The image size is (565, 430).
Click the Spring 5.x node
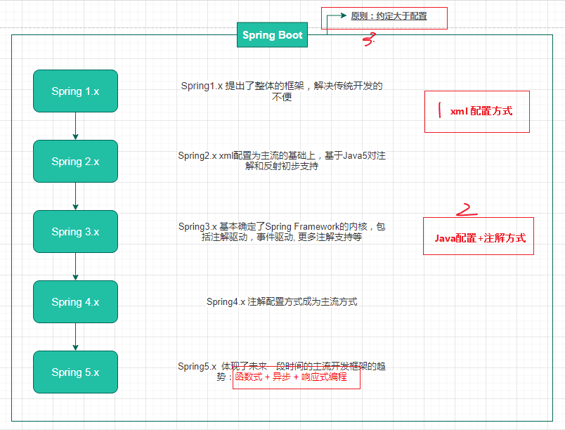(75, 372)
